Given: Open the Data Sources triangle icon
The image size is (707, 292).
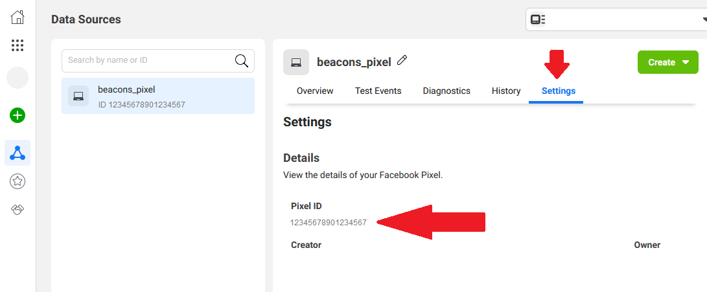Looking at the screenshot, I should pyautogui.click(x=17, y=153).
